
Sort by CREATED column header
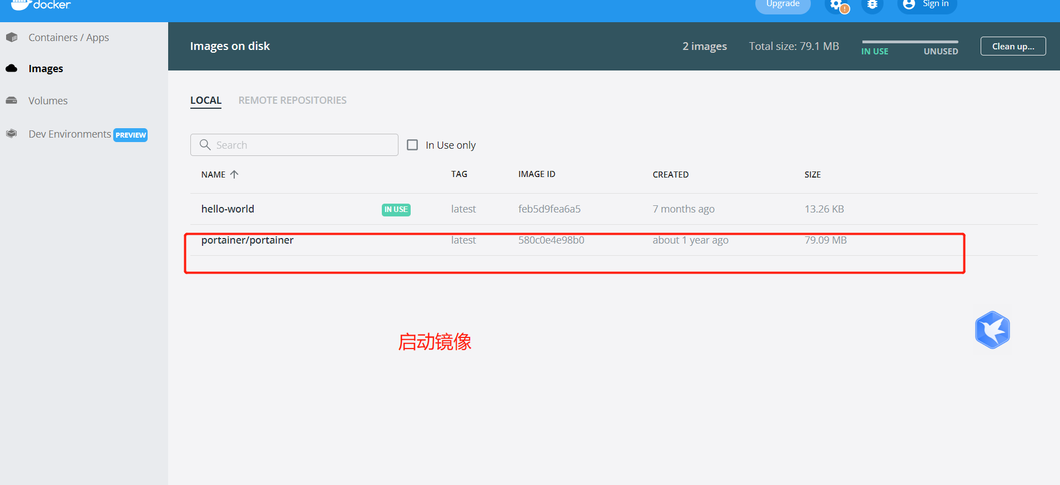click(x=670, y=175)
